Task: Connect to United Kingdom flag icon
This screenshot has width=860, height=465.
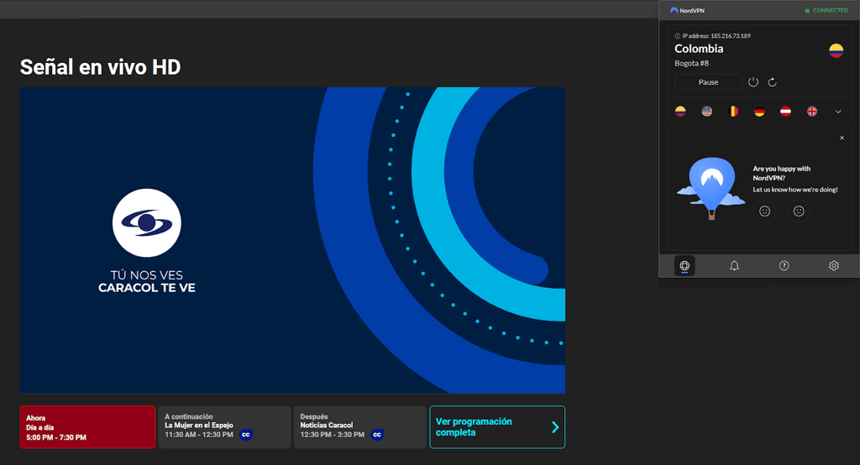Action: coord(812,112)
